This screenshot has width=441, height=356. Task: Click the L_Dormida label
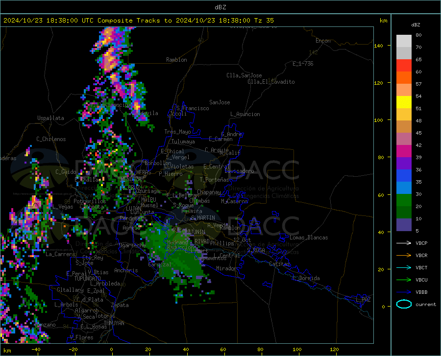[x=306, y=278]
